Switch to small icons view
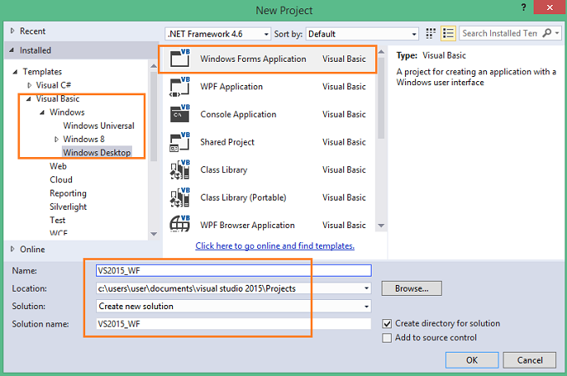 [430, 33]
